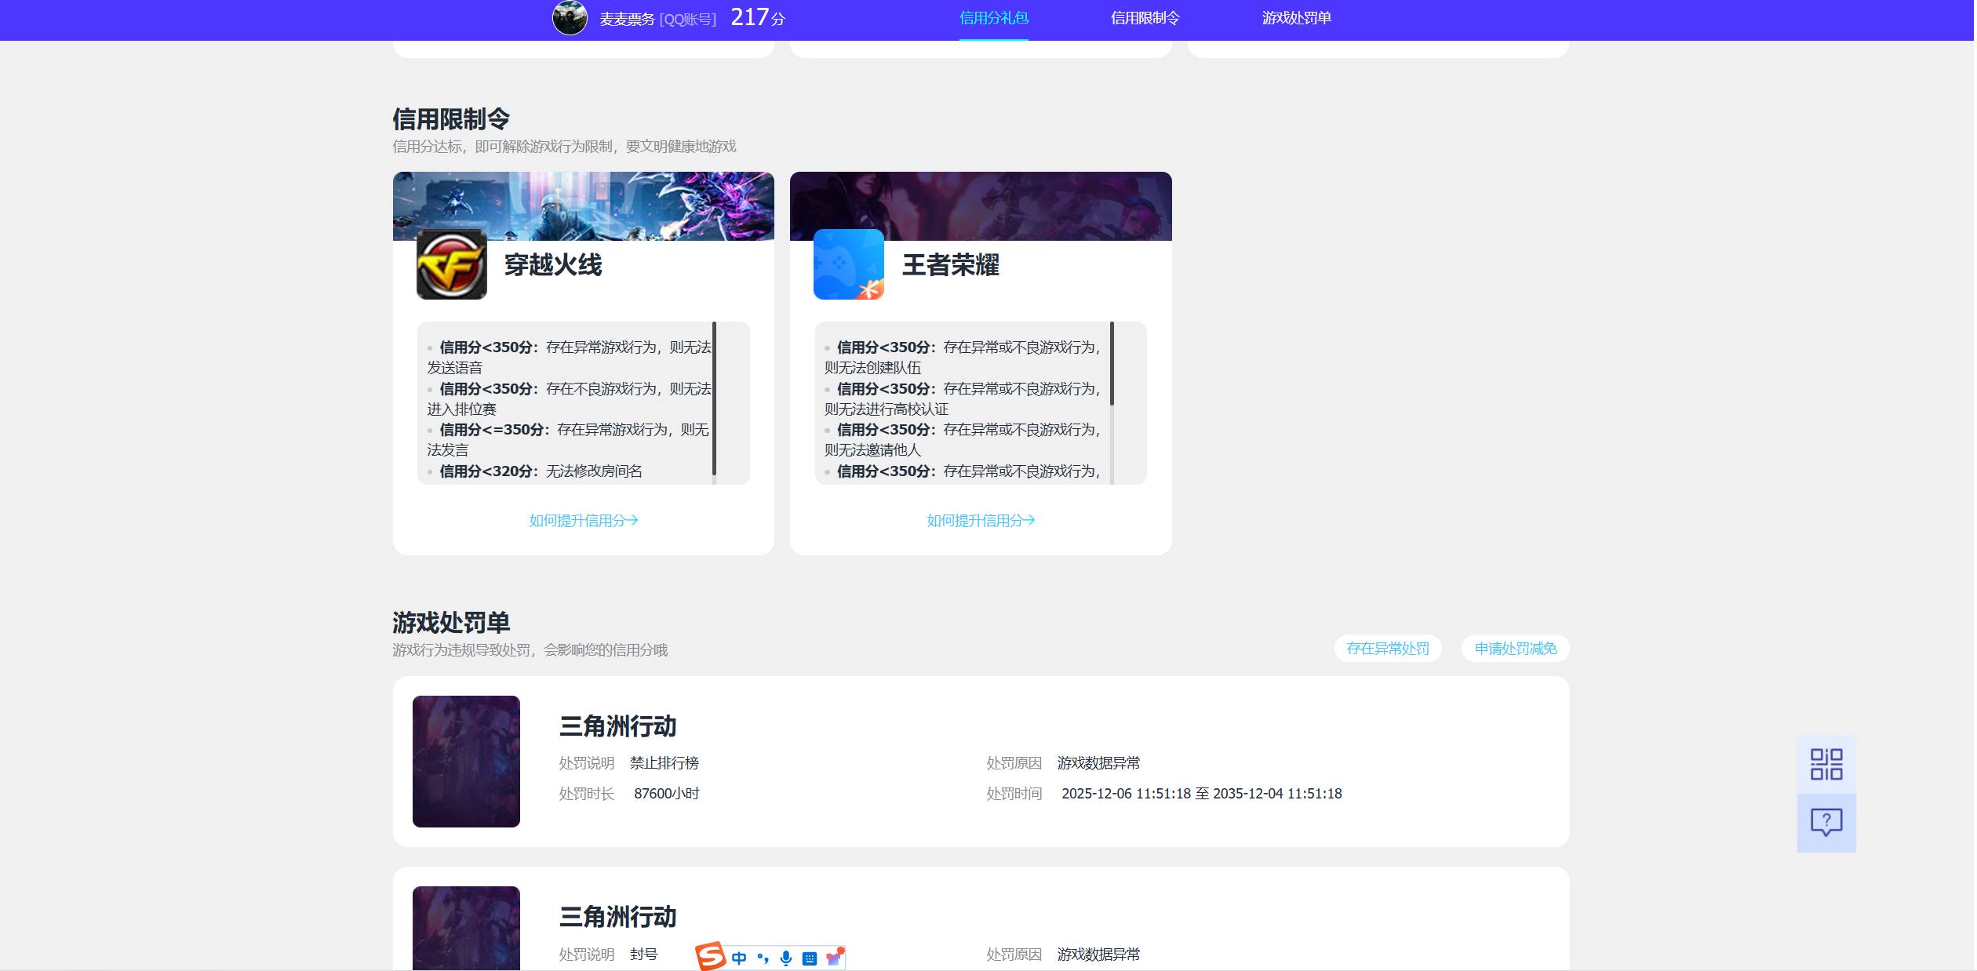Click the 封号 penalty description
The height and width of the screenshot is (971, 1977).
tap(643, 955)
